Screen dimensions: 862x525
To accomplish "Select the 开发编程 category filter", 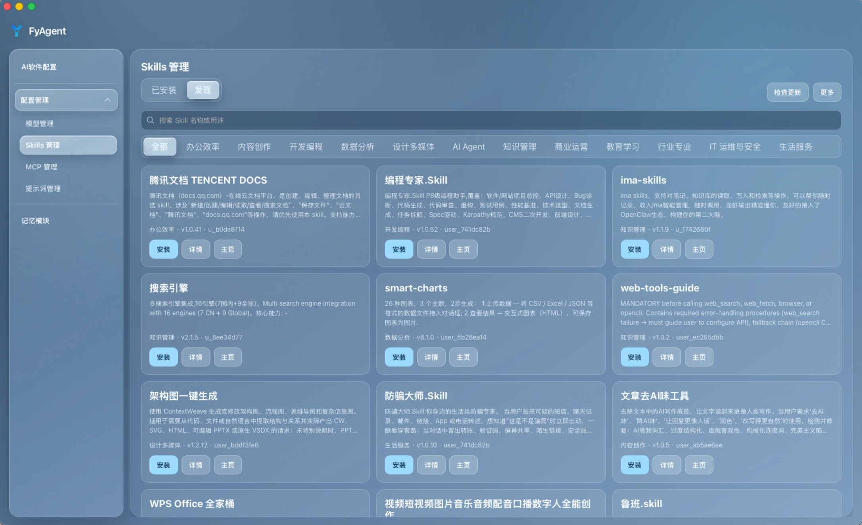I will click(x=306, y=147).
